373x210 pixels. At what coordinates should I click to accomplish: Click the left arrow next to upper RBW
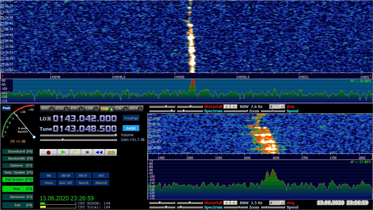pyautogui.click(x=227, y=107)
